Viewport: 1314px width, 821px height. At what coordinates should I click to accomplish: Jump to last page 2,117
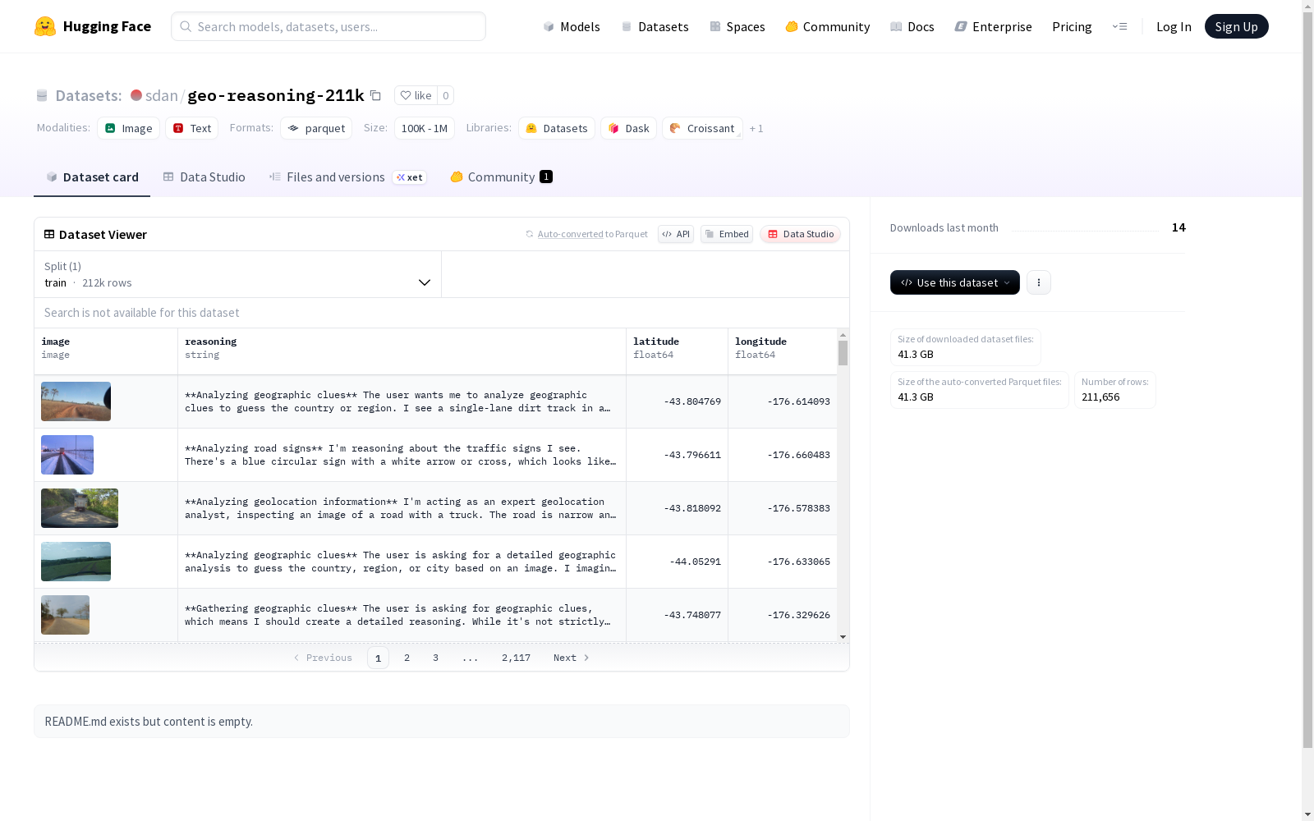pos(516,658)
